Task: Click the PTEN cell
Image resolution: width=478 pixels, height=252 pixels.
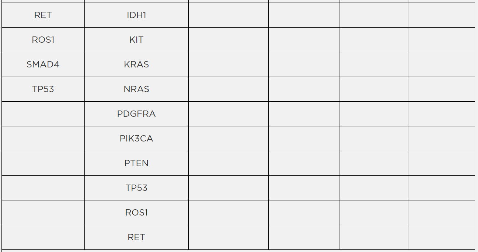Action: coord(136,163)
